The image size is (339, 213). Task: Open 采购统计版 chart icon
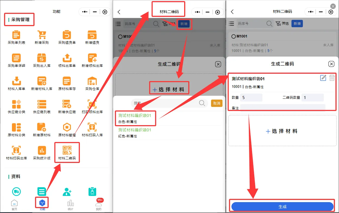[x=42, y=151]
